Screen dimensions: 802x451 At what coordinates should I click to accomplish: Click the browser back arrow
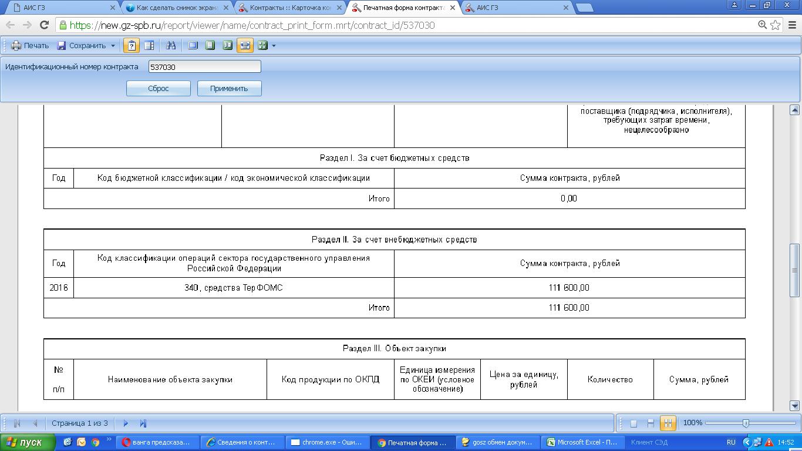coord(10,25)
